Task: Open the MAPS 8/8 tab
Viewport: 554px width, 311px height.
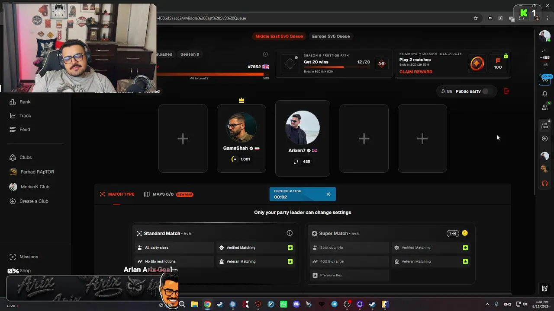Action: tap(168, 194)
